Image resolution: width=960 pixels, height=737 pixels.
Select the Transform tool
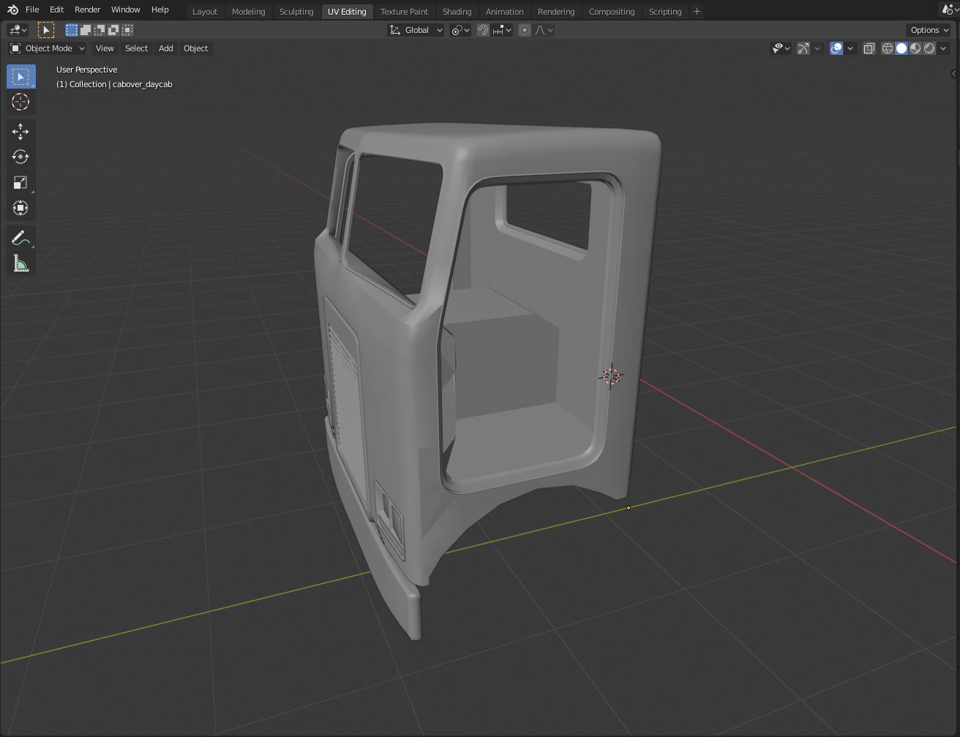point(20,209)
